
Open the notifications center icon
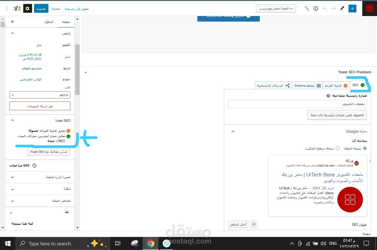click(x=366, y=243)
